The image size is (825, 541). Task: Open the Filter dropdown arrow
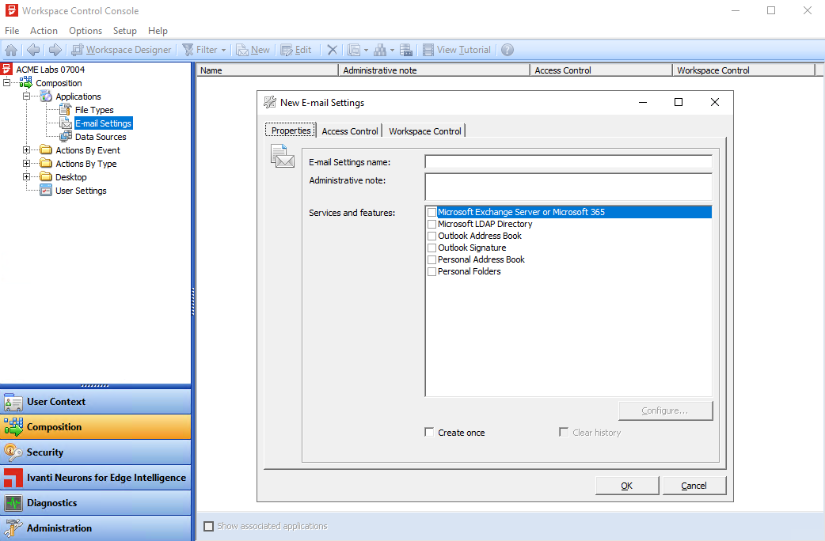223,50
